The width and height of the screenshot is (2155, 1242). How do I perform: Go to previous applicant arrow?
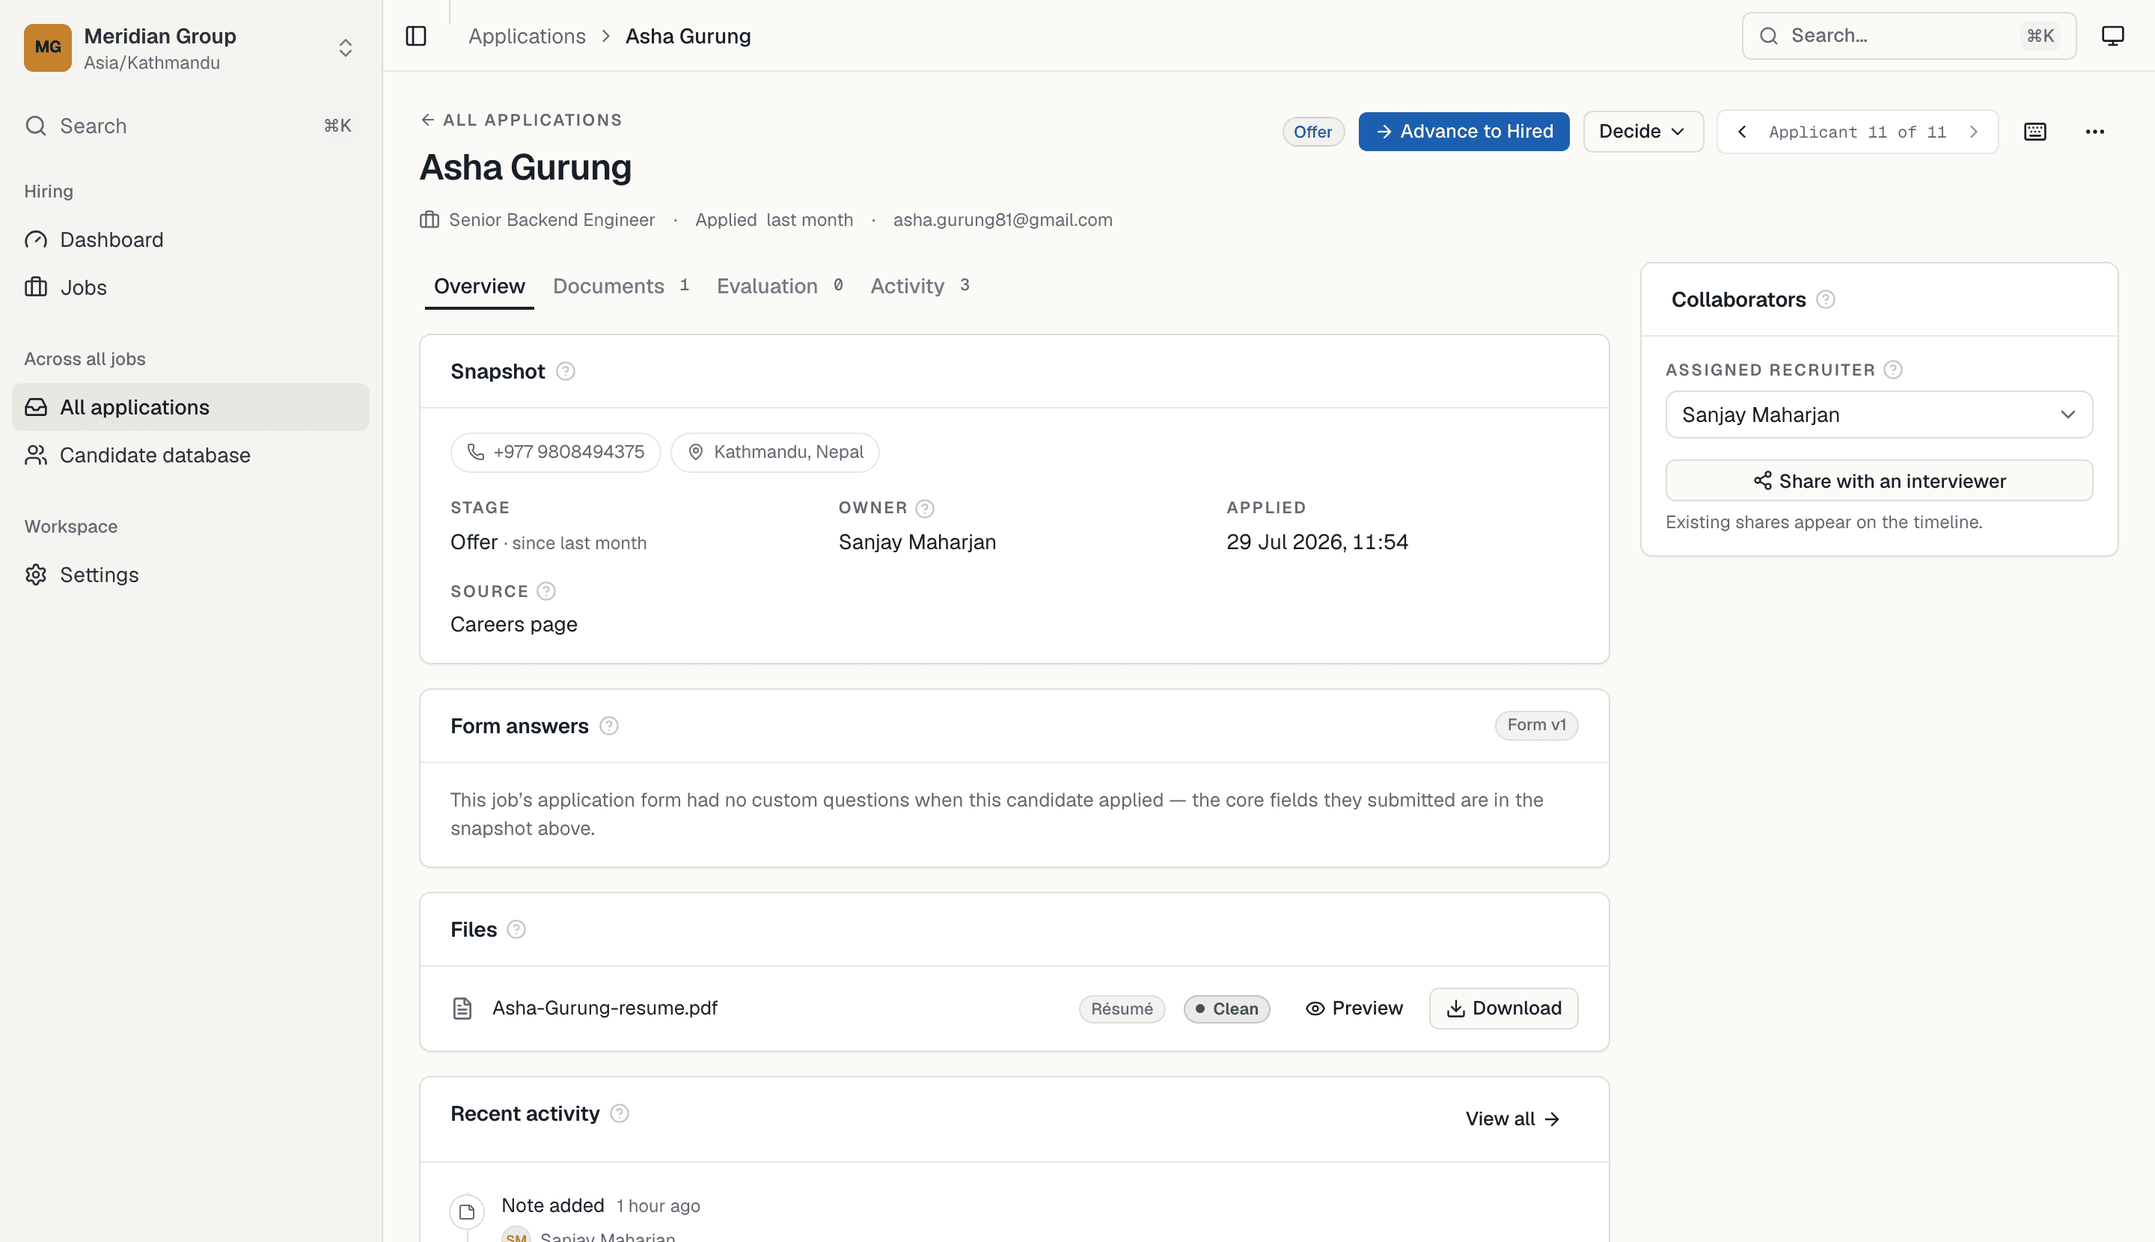[1742, 132]
